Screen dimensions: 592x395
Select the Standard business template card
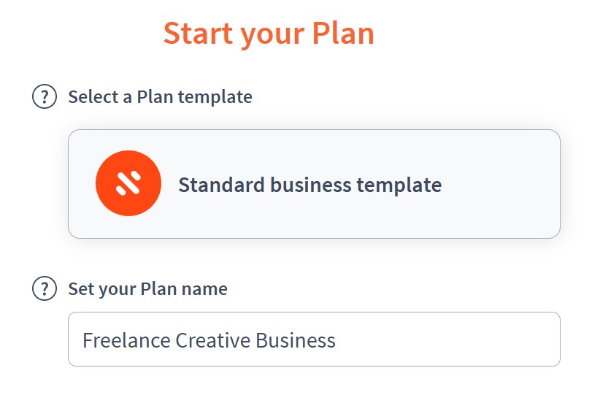(x=314, y=184)
